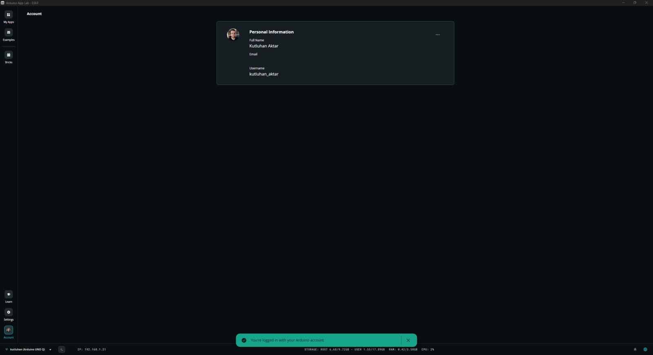Open the terminal console icon
The image size is (653, 355).
pos(62,349)
